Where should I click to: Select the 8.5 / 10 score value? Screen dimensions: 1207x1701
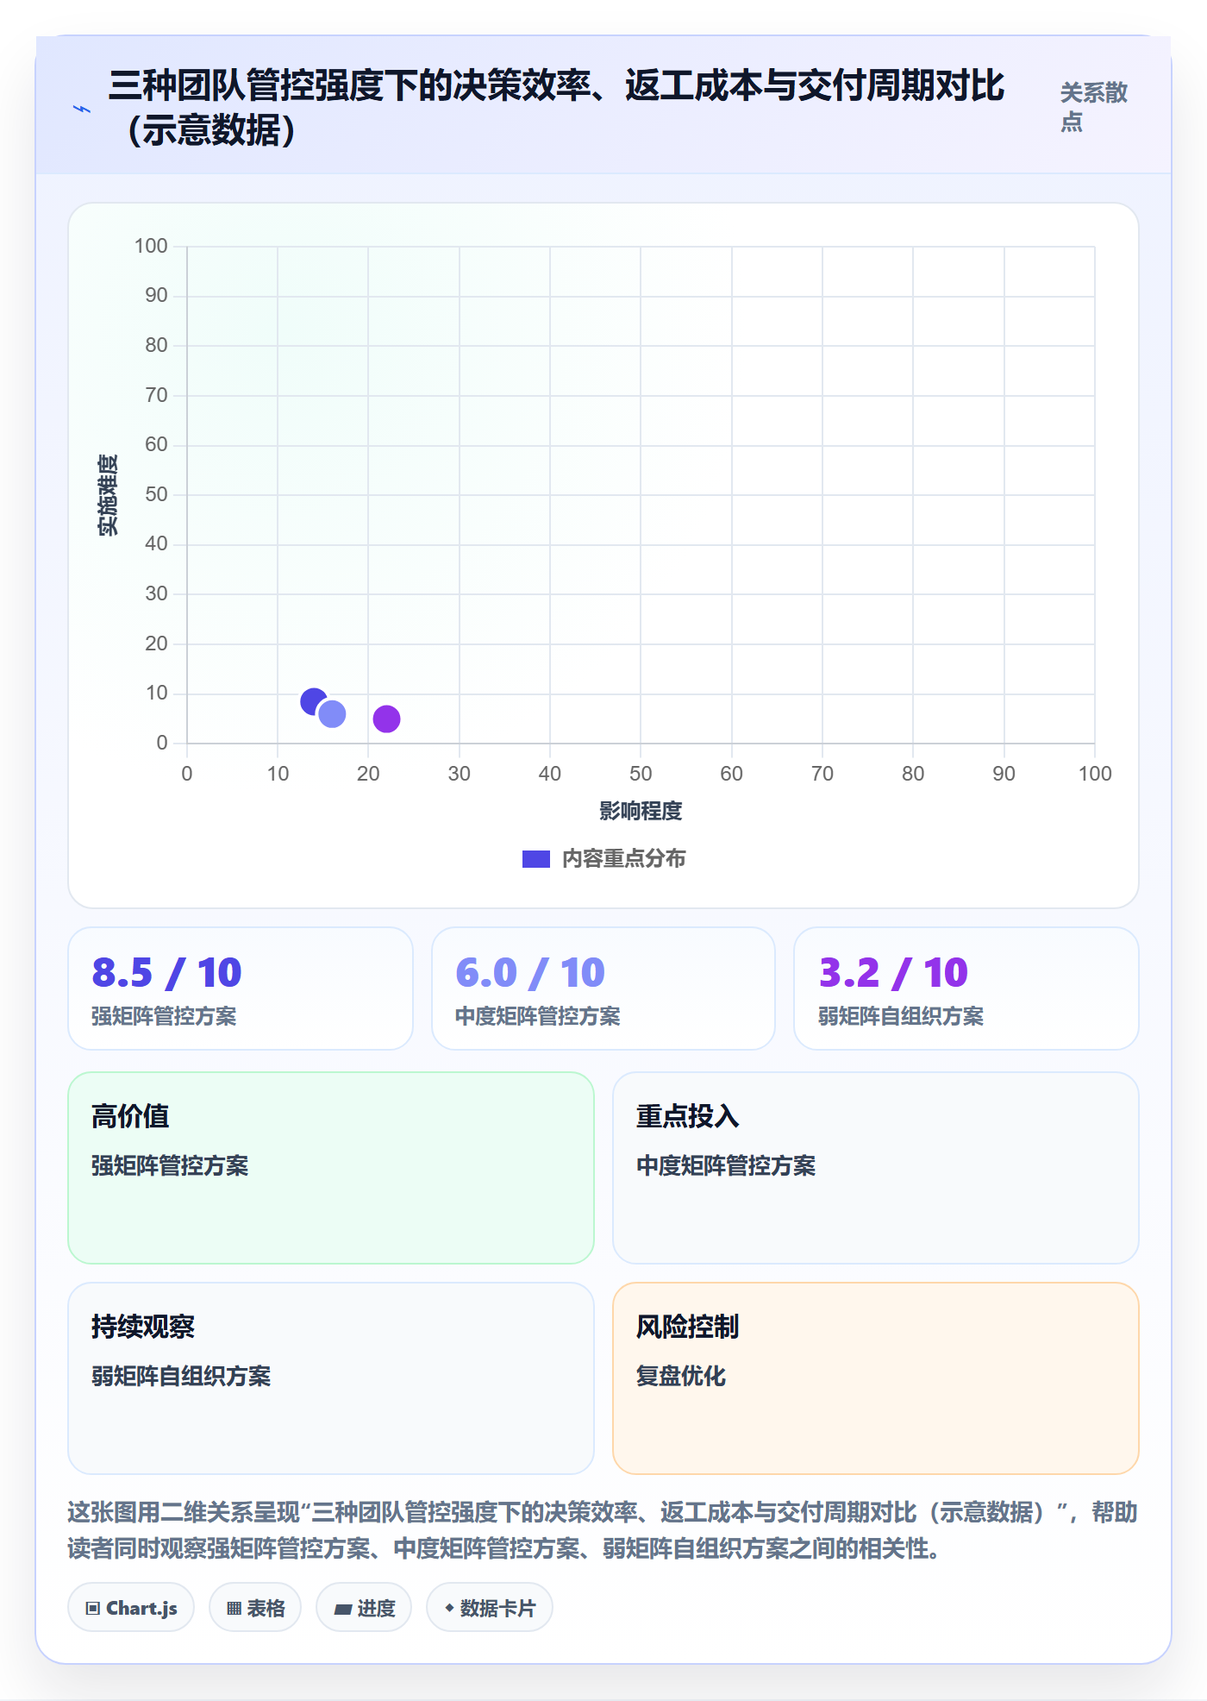click(166, 973)
